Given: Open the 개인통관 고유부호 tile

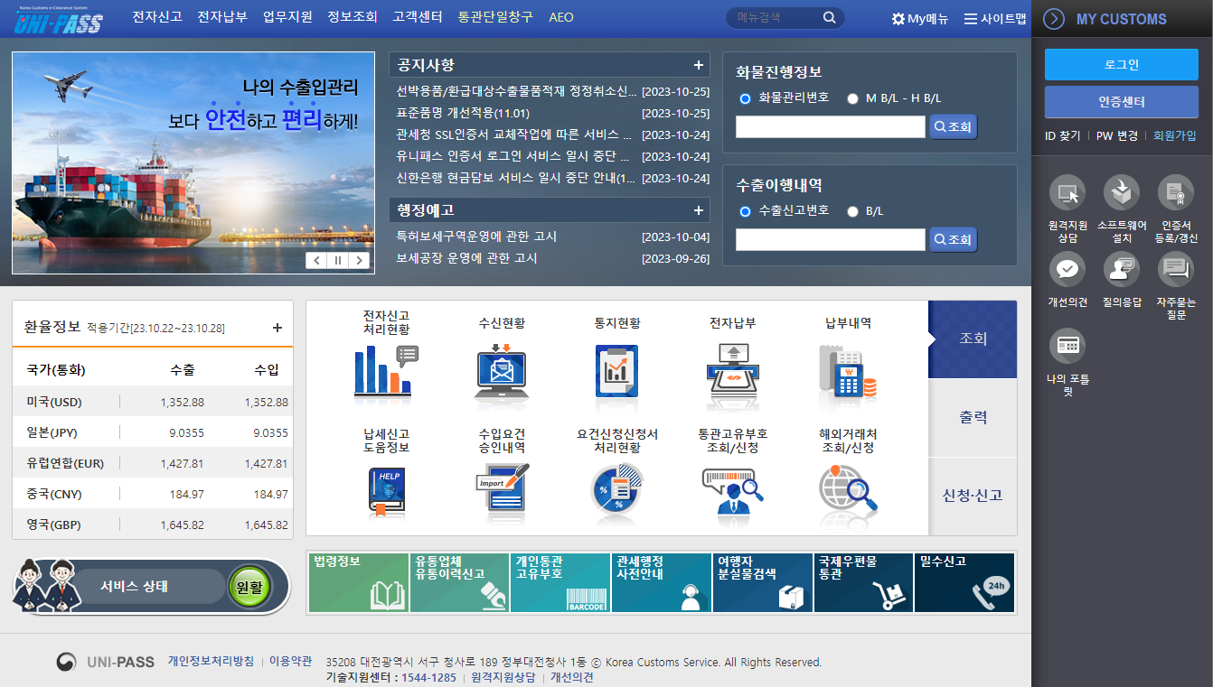Looking at the screenshot, I should tap(560, 582).
